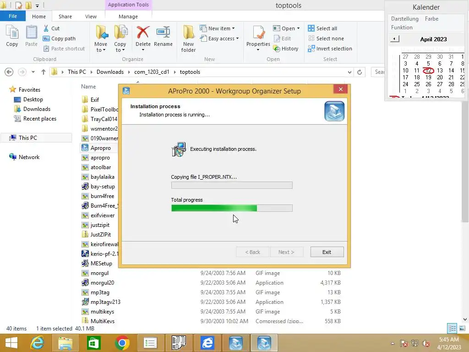
Task: Expand the Easy access dropdown
Action: coord(238,38)
